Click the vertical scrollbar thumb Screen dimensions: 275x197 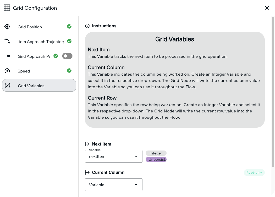(273, 92)
